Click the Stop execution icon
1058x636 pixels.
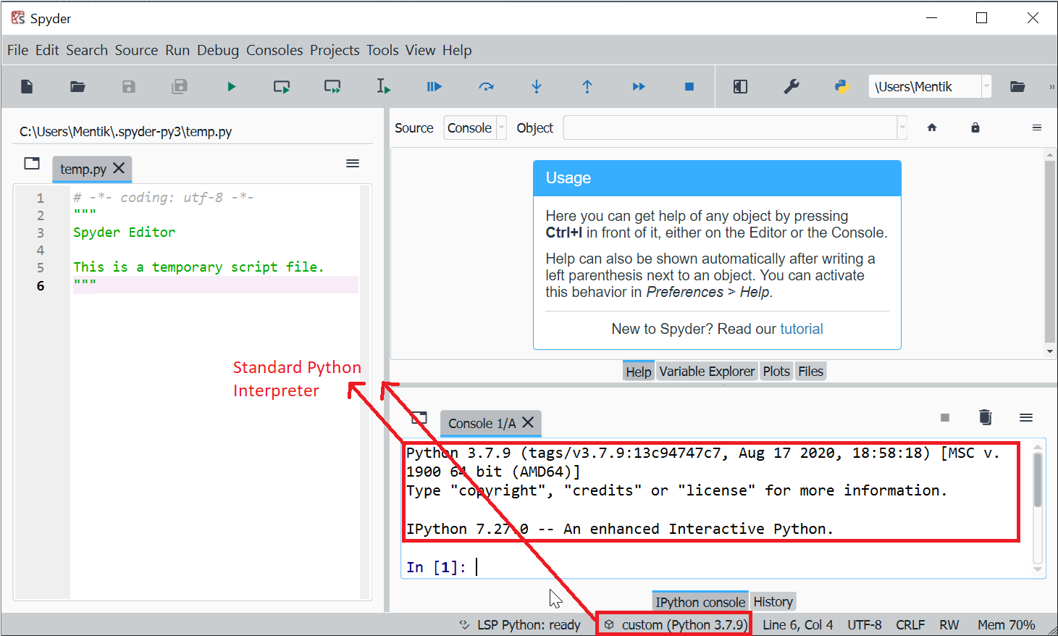689,86
